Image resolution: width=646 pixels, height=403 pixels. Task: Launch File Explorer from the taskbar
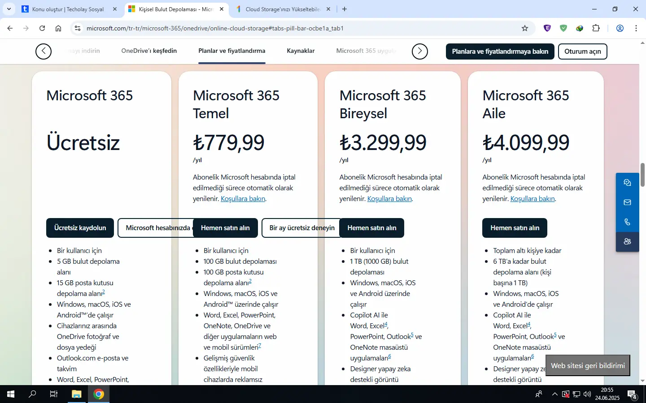coord(77,394)
